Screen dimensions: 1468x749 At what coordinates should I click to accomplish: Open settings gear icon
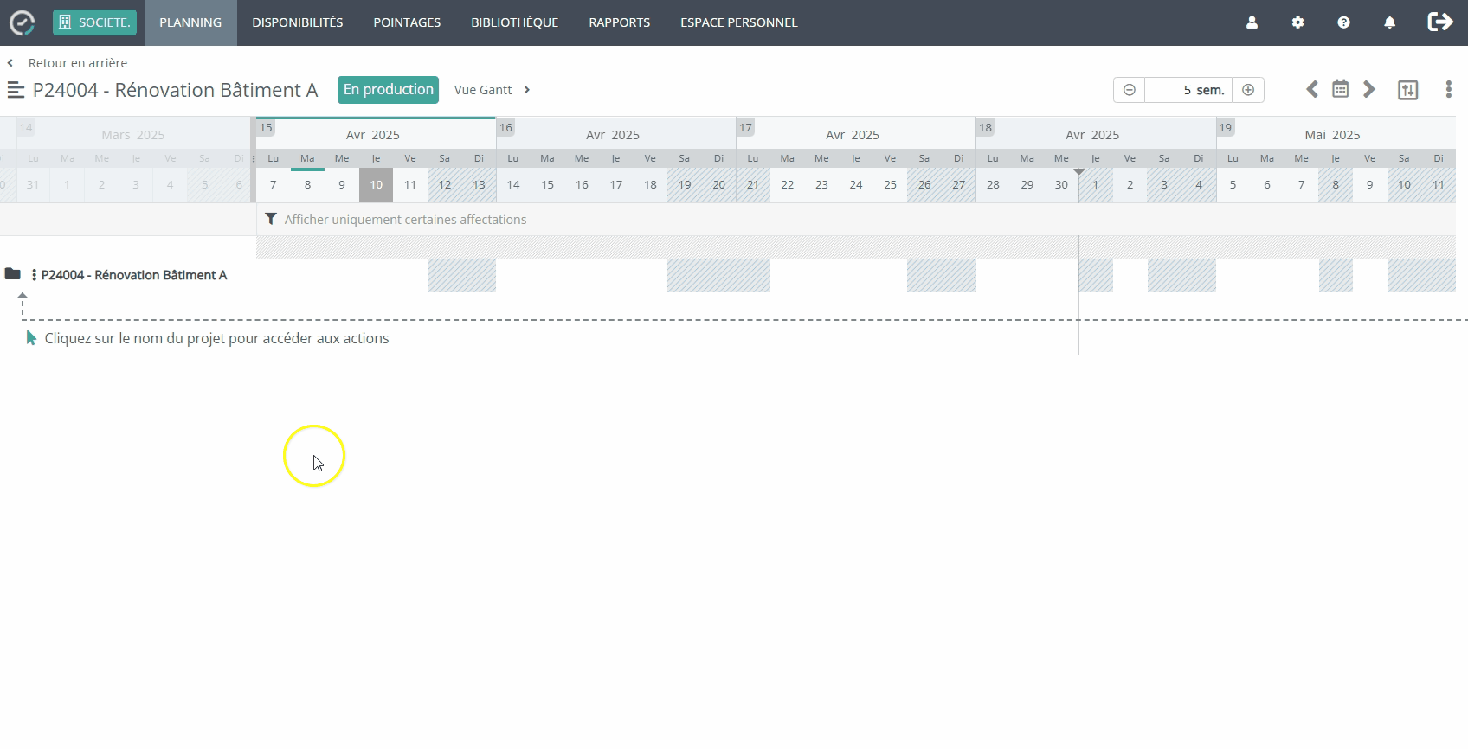coord(1297,22)
